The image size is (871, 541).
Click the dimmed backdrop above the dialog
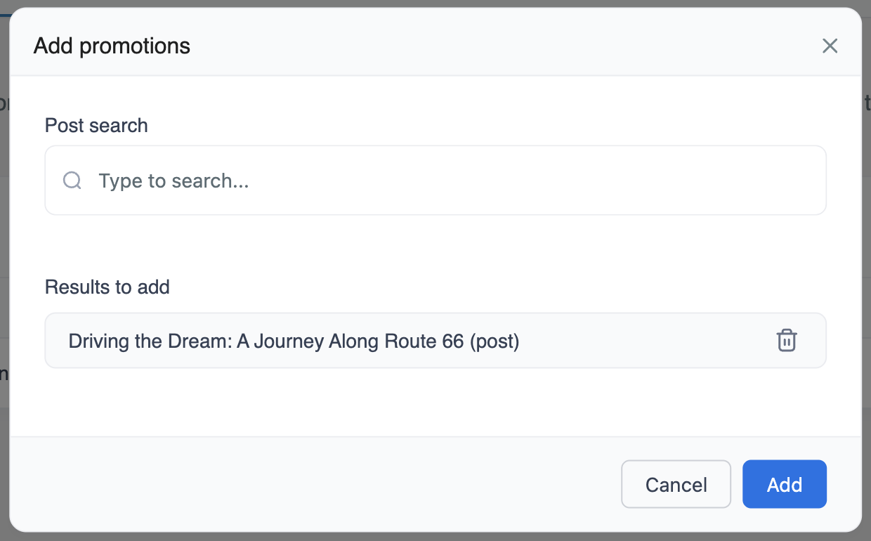(x=435, y=3)
